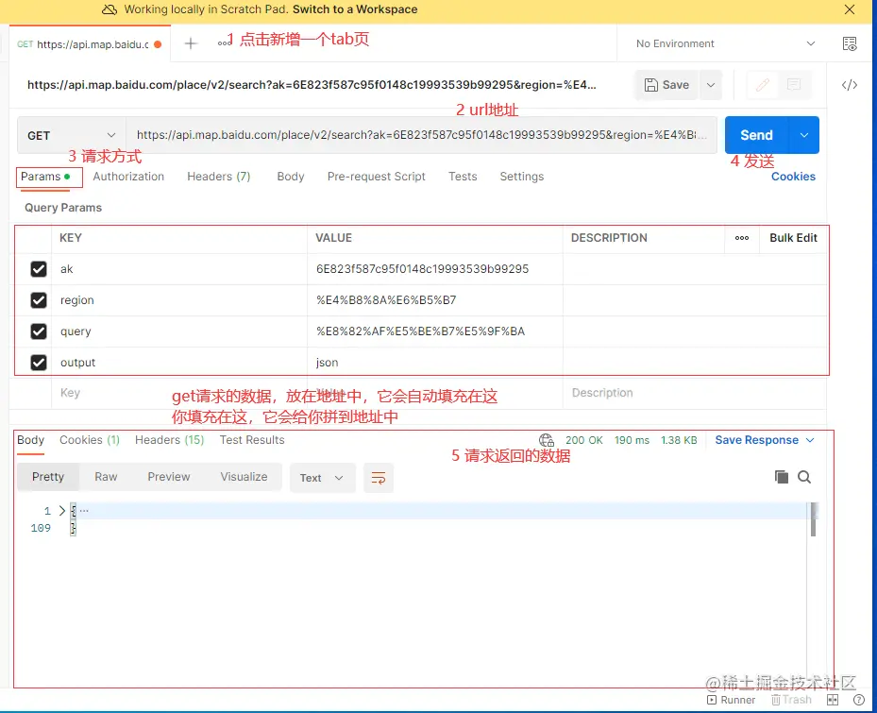Select the Visualize view
This screenshot has height=713, width=877.
click(x=244, y=477)
